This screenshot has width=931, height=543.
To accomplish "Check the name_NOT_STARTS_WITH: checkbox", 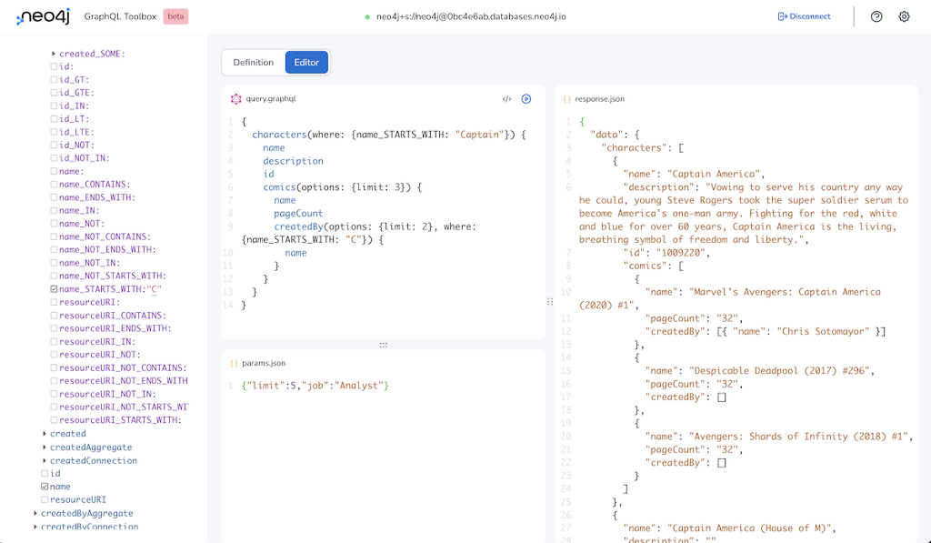I will pyautogui.click(x=54, y=276).
